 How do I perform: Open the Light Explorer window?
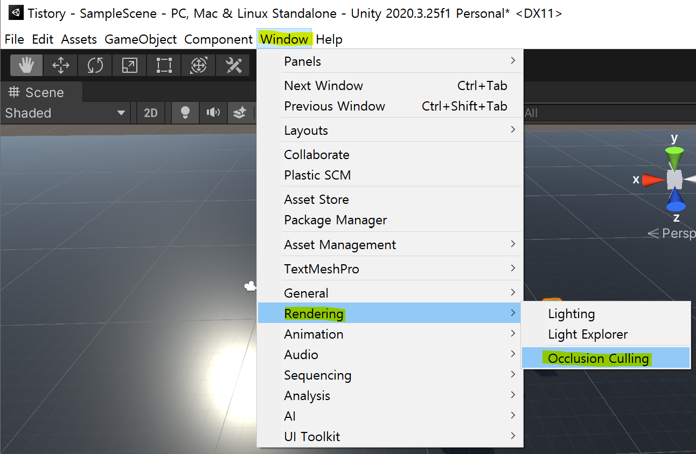coord(606,334)
